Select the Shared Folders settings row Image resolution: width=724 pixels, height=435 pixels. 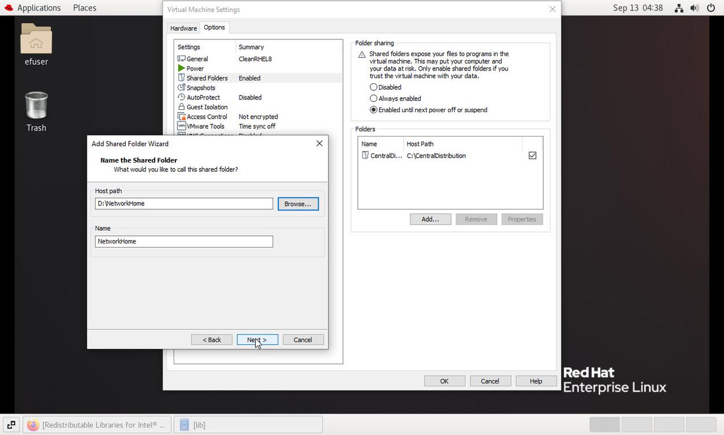point(207,78)
